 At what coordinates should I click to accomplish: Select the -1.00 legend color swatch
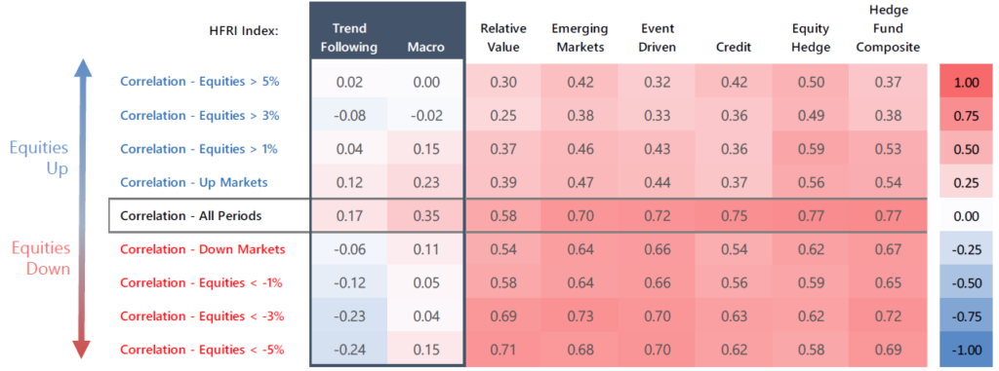(966, 350)
